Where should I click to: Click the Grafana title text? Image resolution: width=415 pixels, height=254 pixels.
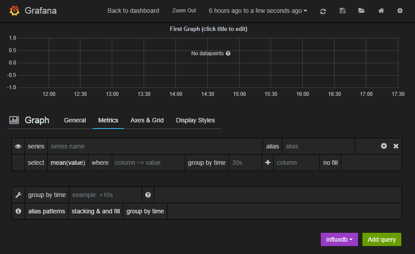point(41,11)
